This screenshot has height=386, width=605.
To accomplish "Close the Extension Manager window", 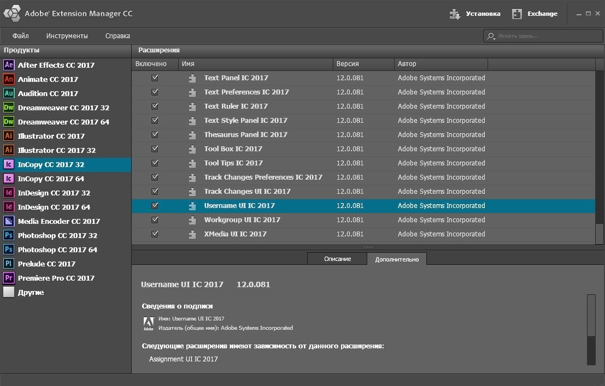I will (x=598, y=14).
